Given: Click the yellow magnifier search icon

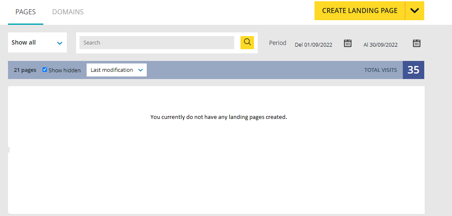Looking at the screenshot, I should tap(247, 42).
